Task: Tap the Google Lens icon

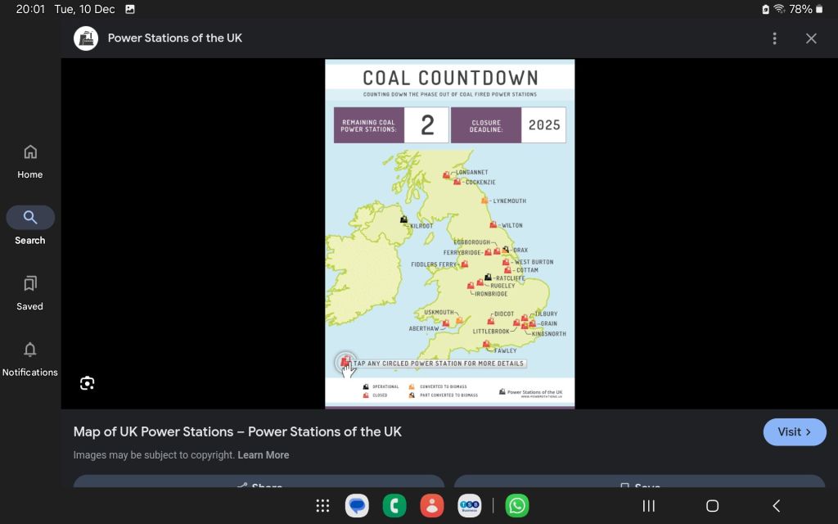Action: coord(88,383)
